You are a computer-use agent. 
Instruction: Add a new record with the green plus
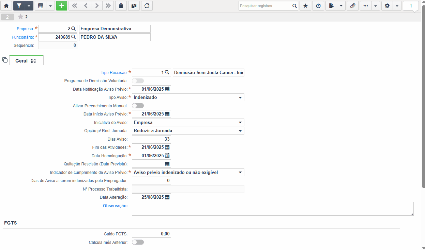62,6
